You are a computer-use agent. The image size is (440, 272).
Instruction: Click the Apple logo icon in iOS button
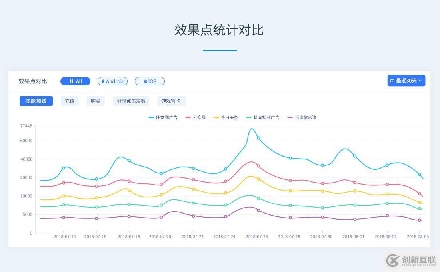tap(146, 81)
